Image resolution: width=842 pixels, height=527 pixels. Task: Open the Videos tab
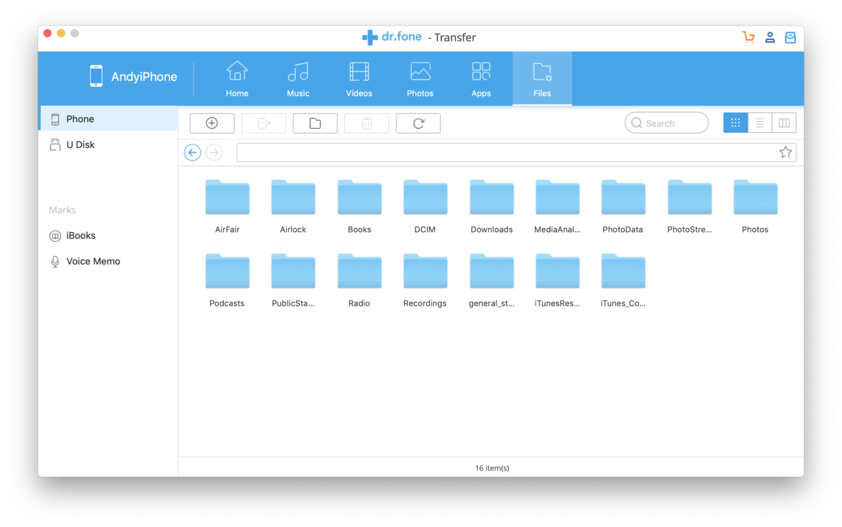pos(359,79)
